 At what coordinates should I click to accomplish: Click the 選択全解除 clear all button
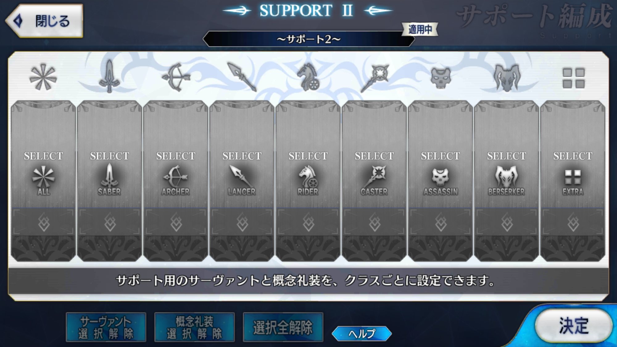coord(283,327)
